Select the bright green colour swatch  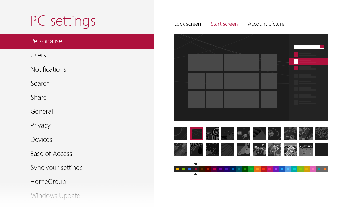tap(251, 169)
